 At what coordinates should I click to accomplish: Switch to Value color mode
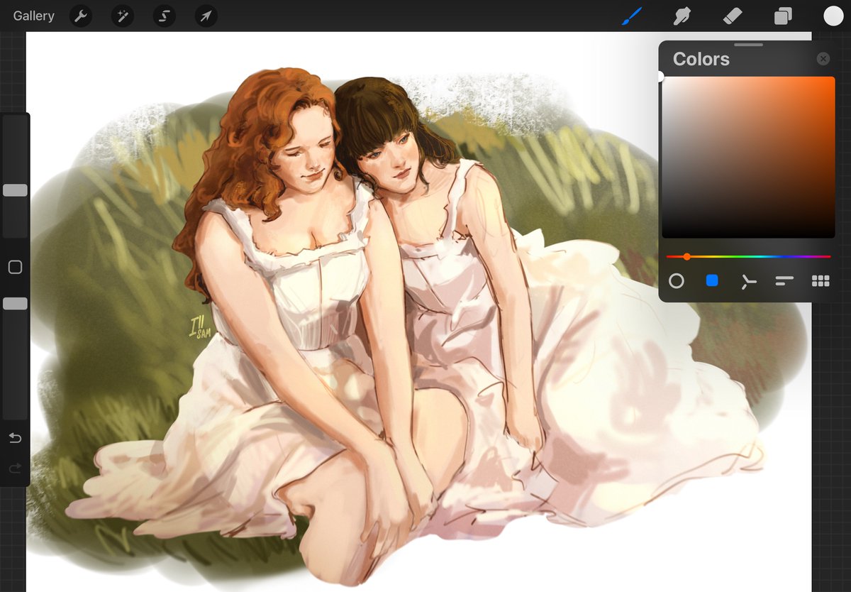pyautogui.click(x=784, y=281)
